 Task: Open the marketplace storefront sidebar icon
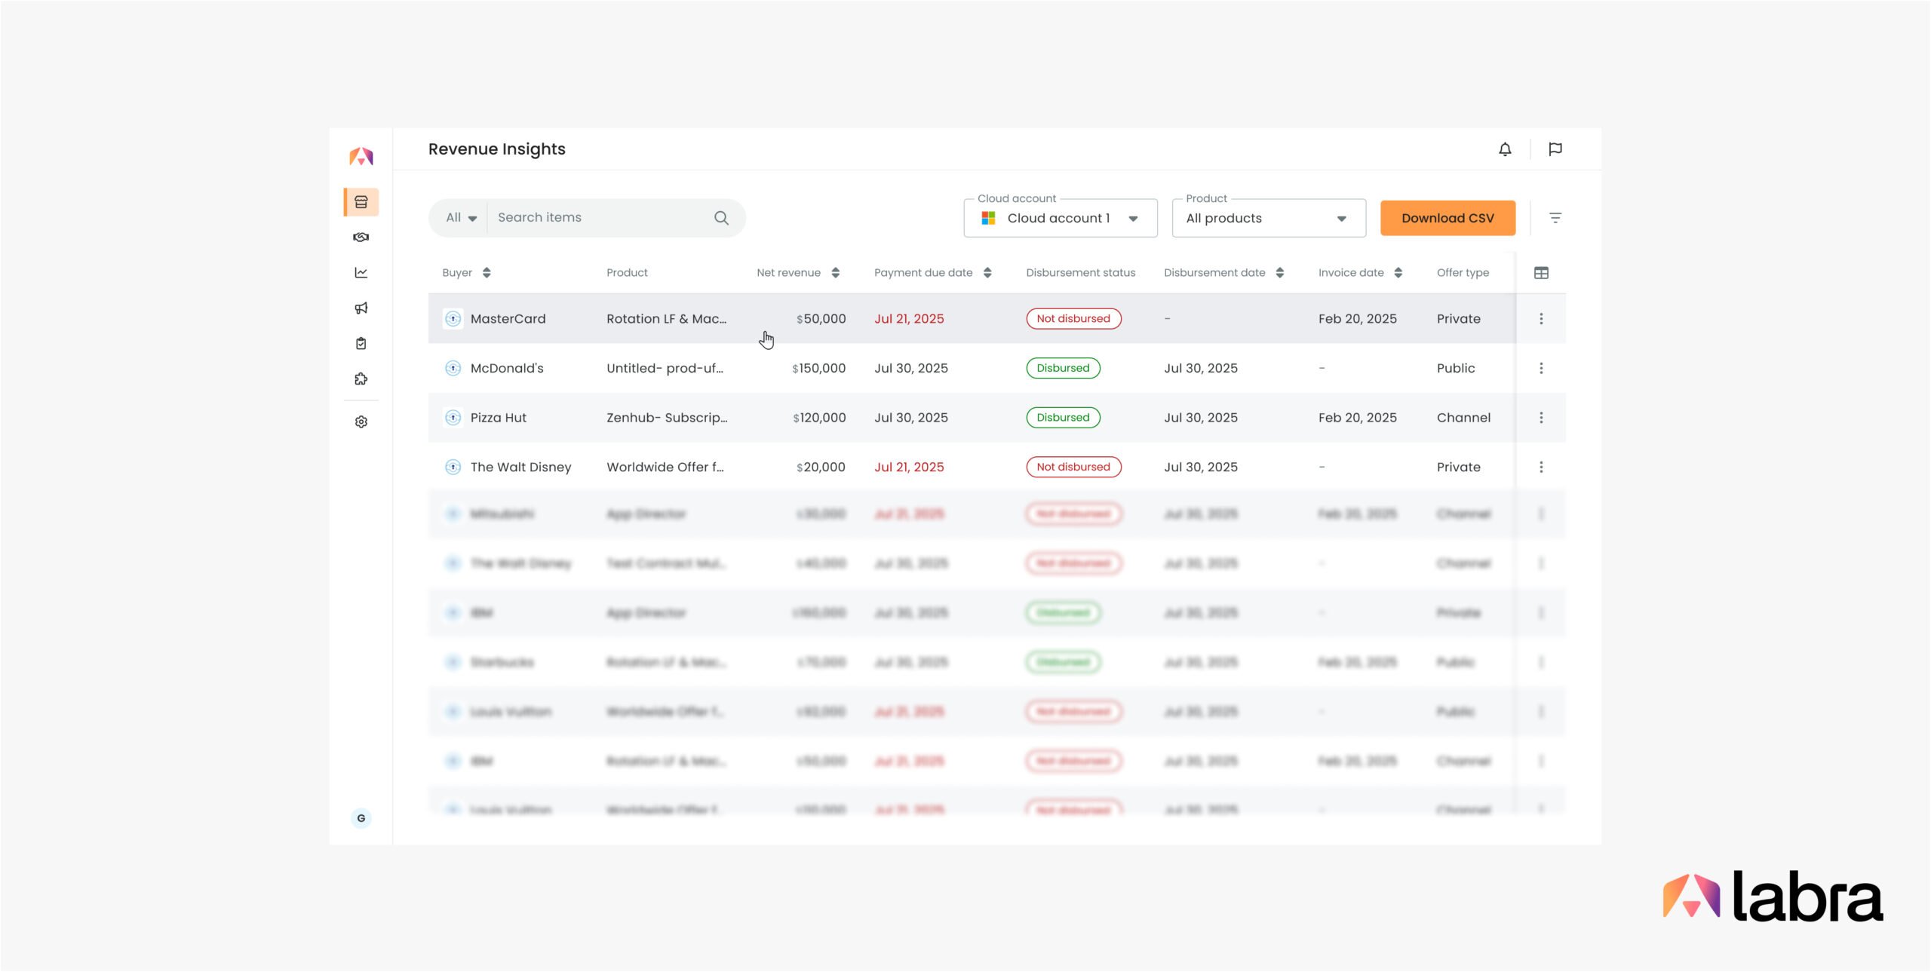coord(361,202)
